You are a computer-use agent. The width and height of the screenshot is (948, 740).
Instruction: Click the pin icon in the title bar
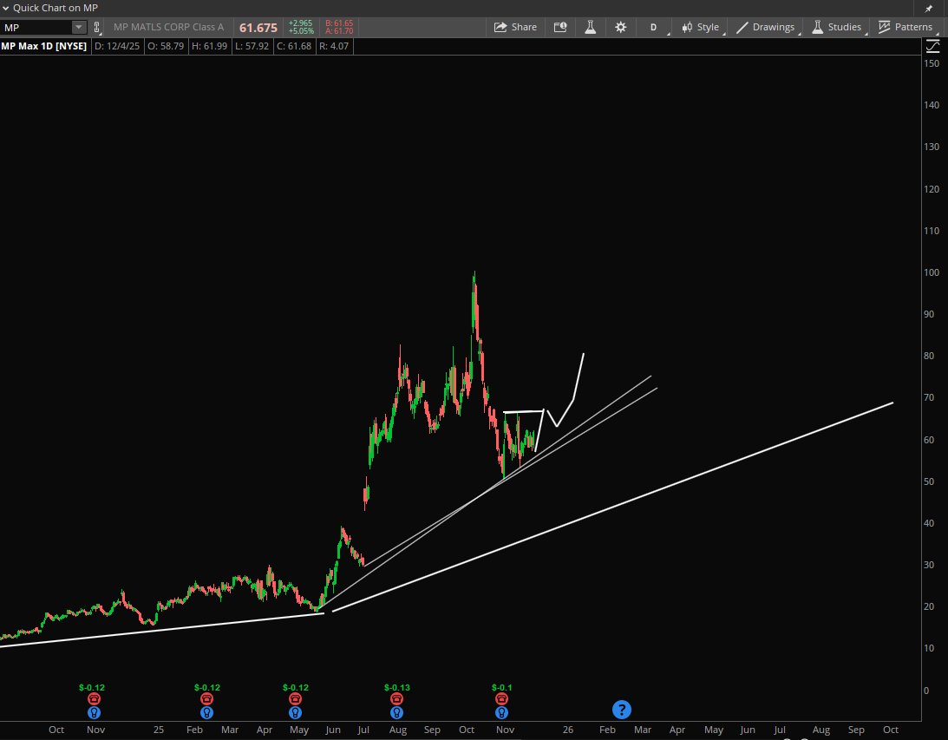[x=929, y=9]
